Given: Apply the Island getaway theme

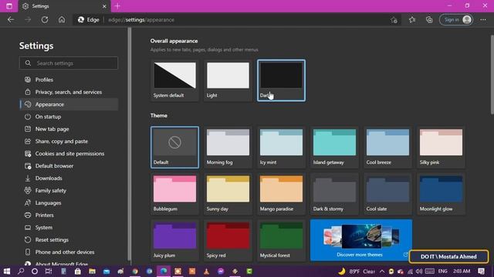Looking at the screenshot, I should (x=334, y=147).
